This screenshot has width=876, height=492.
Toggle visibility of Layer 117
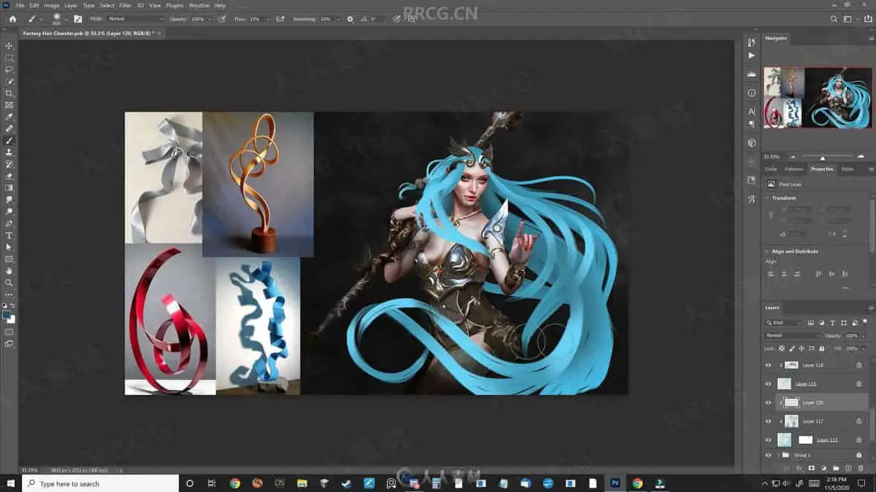click(768, 421)
